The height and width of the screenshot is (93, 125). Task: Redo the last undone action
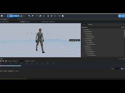tap(33, 16)
